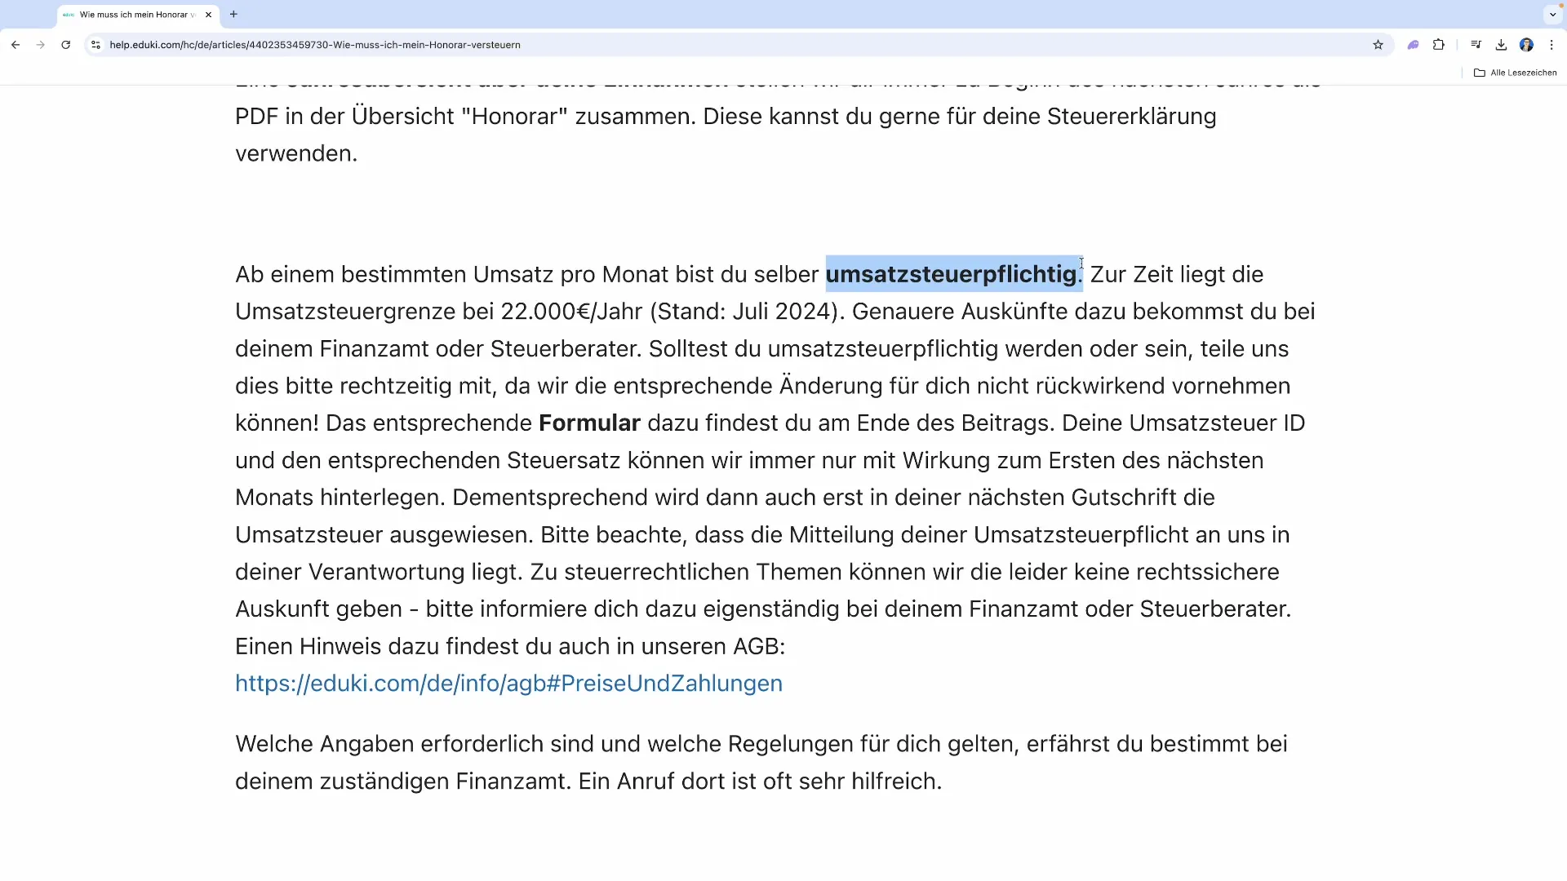This screenshot has width=1567, height=881.
Task: Open the Chrome profile avatar
Action: coord(1526,45)
